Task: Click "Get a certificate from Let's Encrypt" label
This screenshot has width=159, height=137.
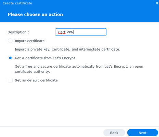Action: coord(45,58)
